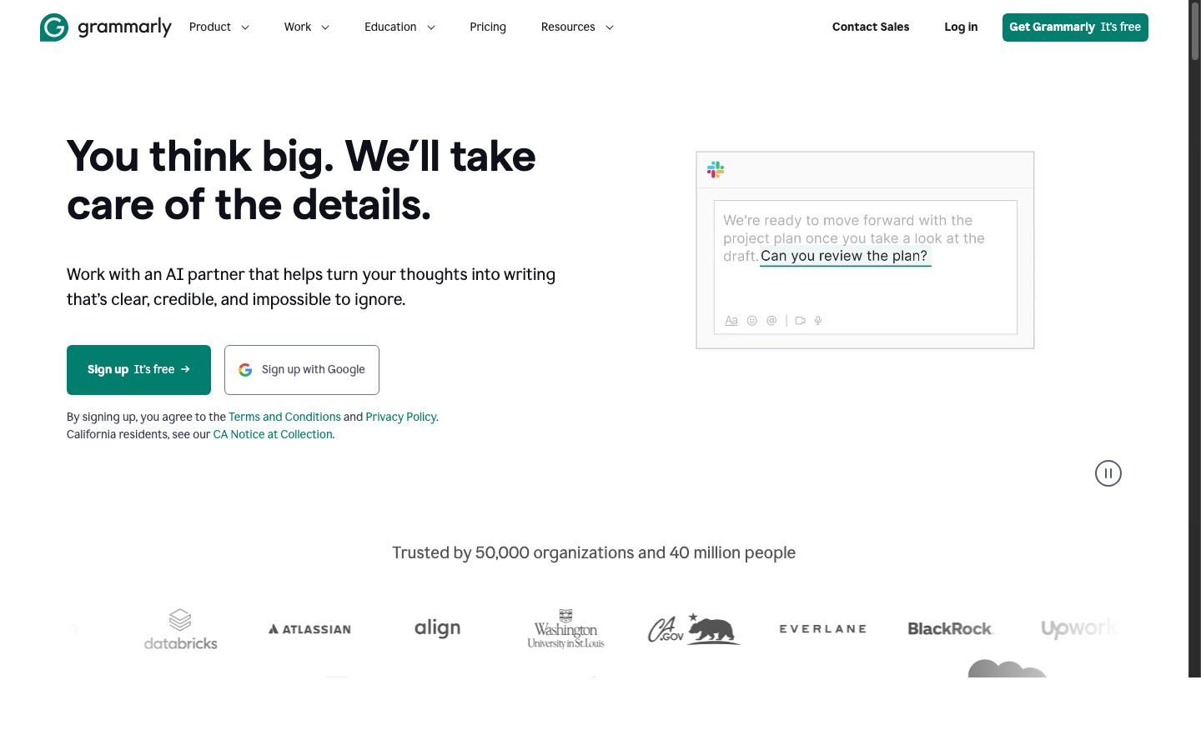The width and height of the screenshot is (1201, 750).
Task: Click the Grammarly logo
Action: point(105,27)
